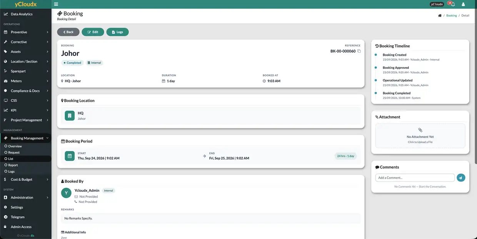This screenshot has height=239, width=477.
Task: Expand the Meters menu chevron
Action: click(47, 81)
